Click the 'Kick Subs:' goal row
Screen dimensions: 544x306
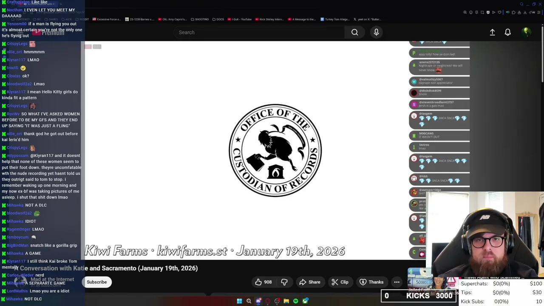point(501,301)
